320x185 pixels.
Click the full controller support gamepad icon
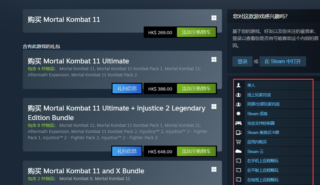click(238, 123)
